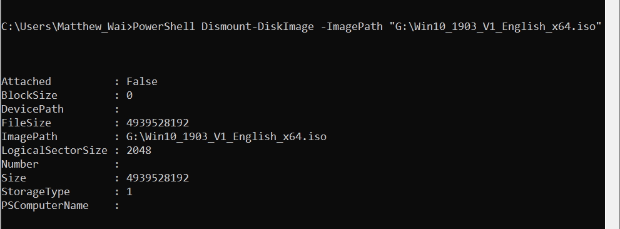
Task: Click the Number property label
Action: (20, 164)
